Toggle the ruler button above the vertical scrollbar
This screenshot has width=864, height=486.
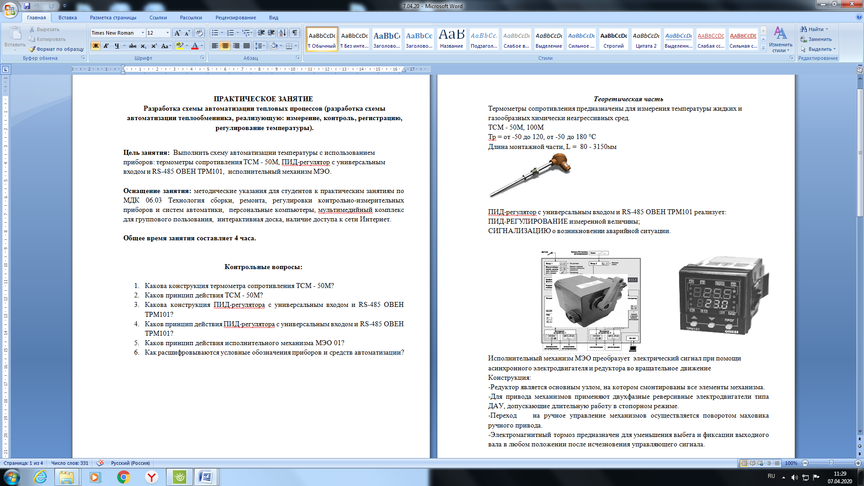pyautogui.click(x=860, y=70)
